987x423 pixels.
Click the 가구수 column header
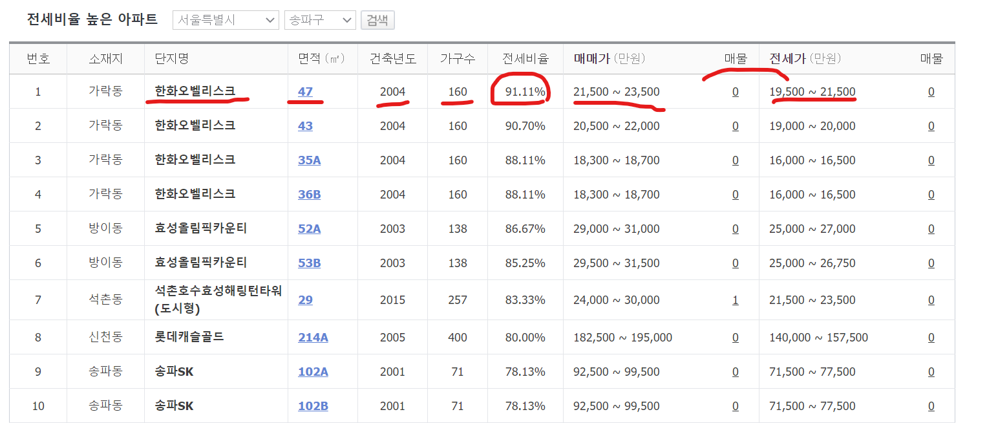pyautogui.click(x=458, y=59)
